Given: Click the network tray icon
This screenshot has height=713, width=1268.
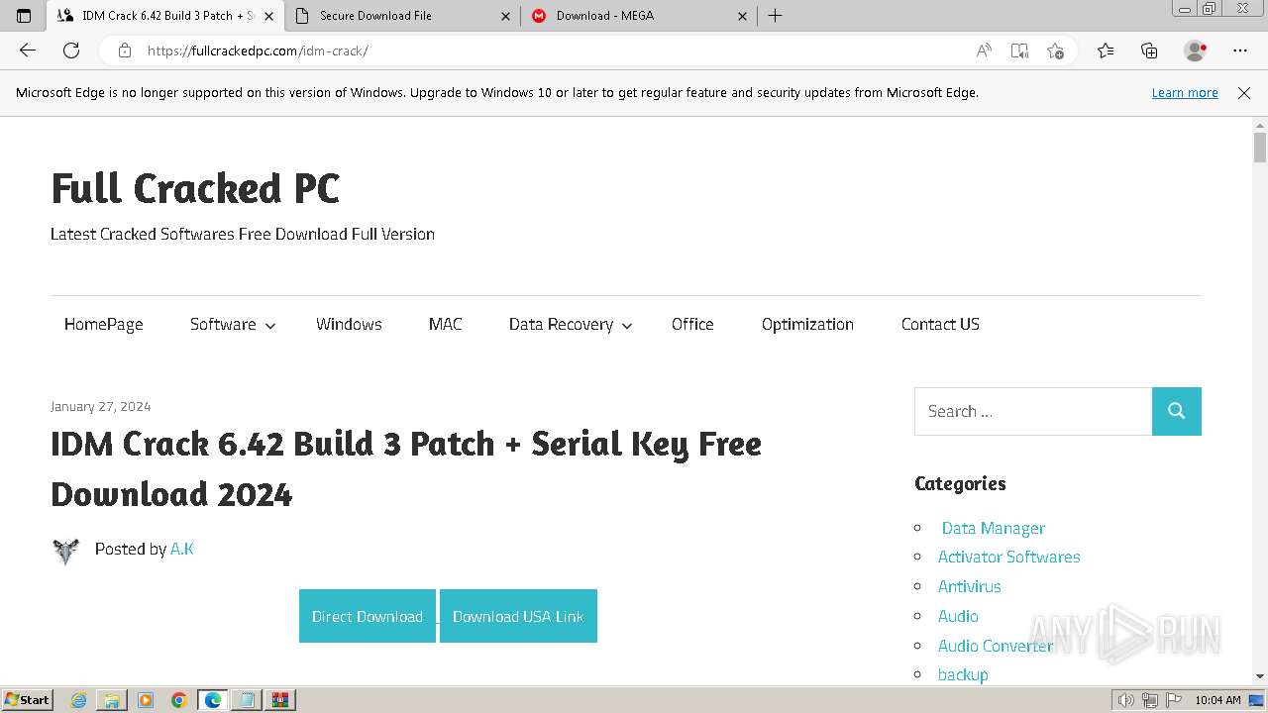Looking at the screenshot, I should (1150, 700).
